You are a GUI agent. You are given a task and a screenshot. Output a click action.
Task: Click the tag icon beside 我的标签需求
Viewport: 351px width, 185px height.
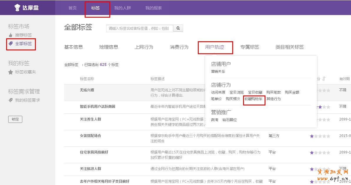[x=11, y=100]
